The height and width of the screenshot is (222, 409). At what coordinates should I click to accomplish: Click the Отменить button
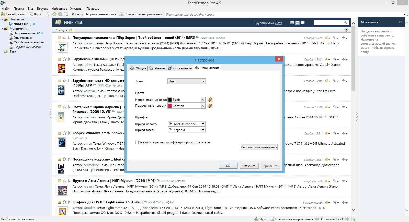click(249, 166)
